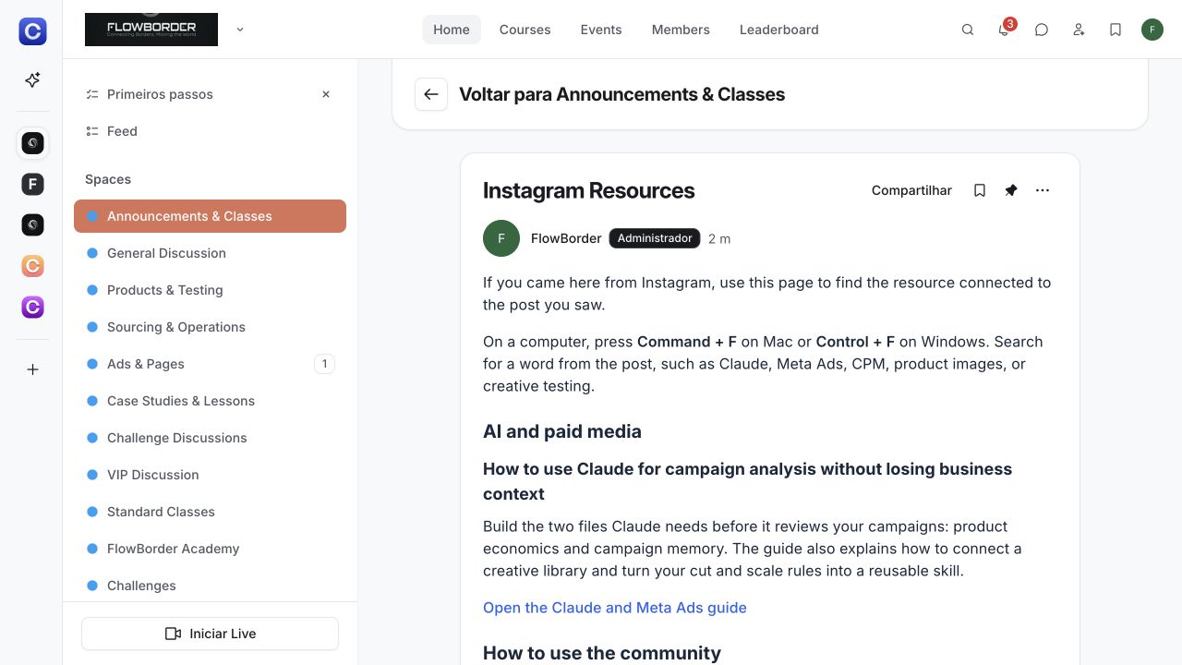Toggle pin on Instagram Resources post
1182x665 pixels.
point(1011,190)
